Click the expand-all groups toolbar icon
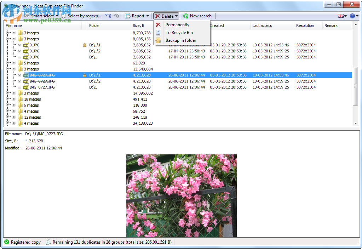362x250 pixels. tap(7, 16)
